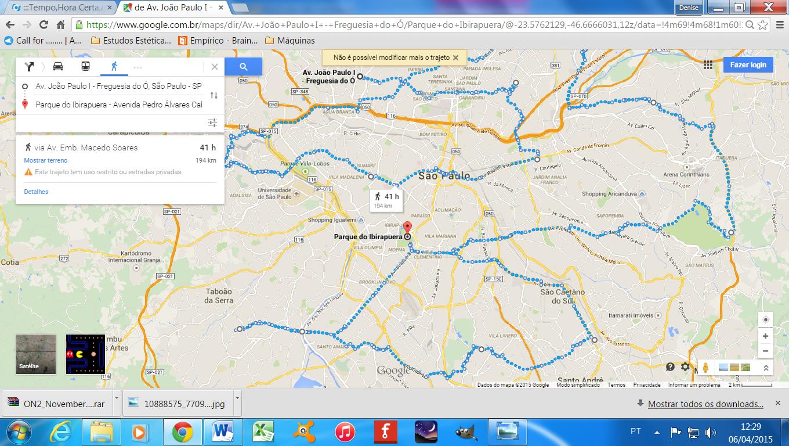Open route options sliders icon
This screenshot has width=789, height=446.
pyautogui.click(x=212, y=123)
